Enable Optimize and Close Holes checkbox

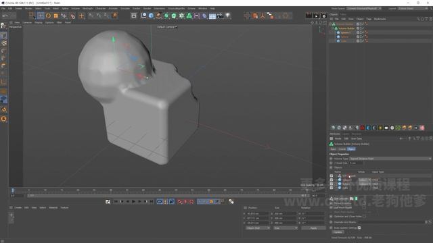pos(365,216)
